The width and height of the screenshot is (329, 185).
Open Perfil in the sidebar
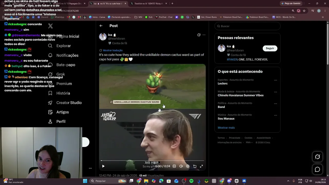(x=57, y=122)
